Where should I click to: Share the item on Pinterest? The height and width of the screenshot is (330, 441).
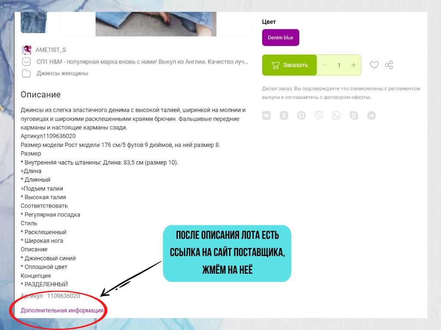pos(301,115)
